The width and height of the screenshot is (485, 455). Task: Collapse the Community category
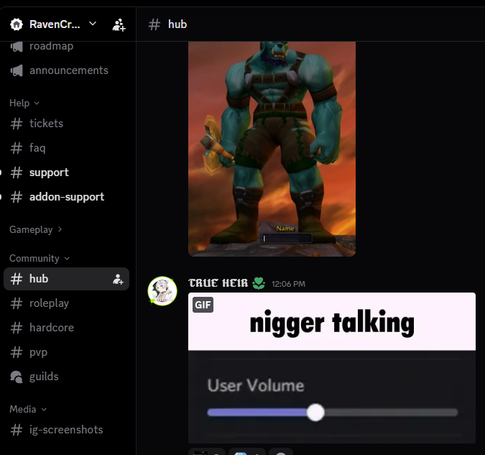coord(40,258)
